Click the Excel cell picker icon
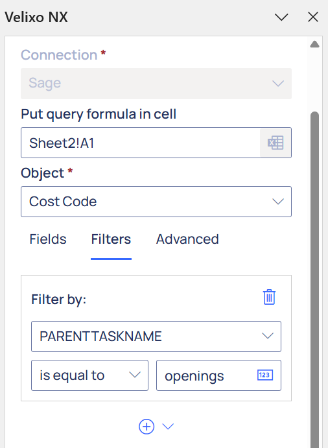This screenshot has width=328, height=448. (275, 143)
